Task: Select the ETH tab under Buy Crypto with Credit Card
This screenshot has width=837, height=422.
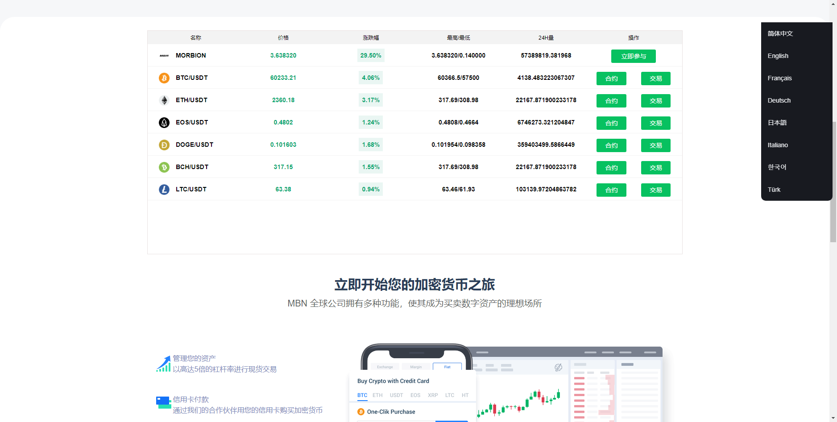Action: [x=377, y=395]
